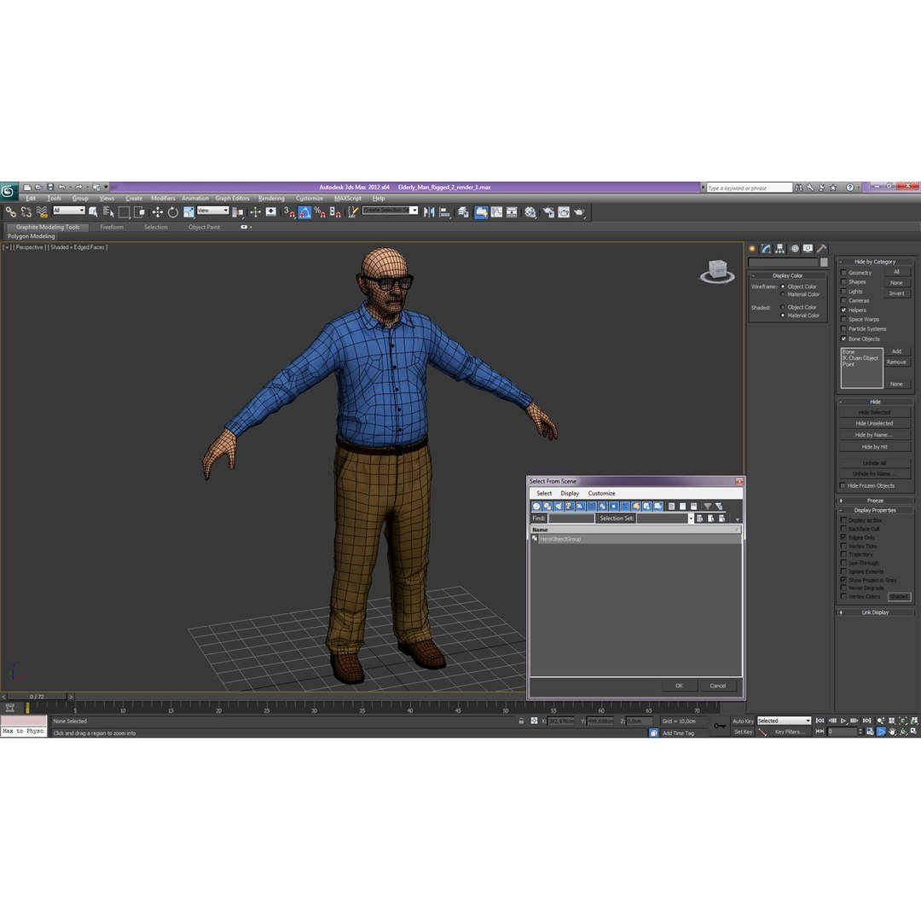Activate the Select and Move tool
The height and width of the screenshot is (921, 921).
(x=158, y=212)
